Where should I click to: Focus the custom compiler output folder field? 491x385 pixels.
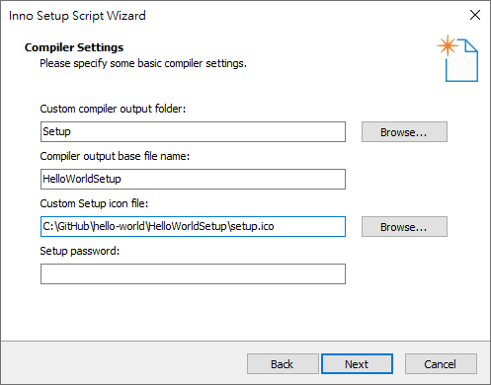point(193,132)
